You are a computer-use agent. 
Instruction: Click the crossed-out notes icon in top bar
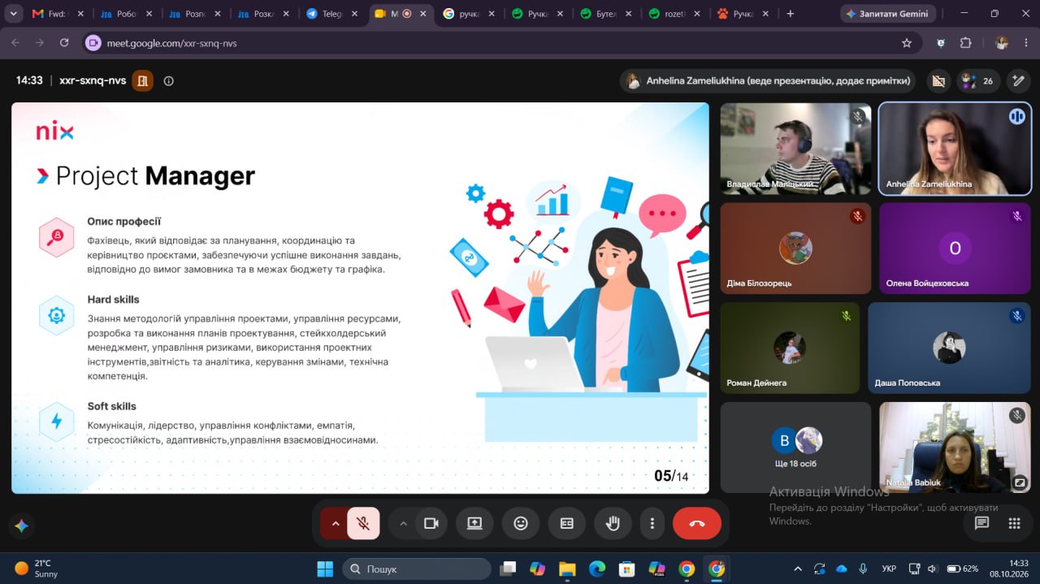click(938, 80)
